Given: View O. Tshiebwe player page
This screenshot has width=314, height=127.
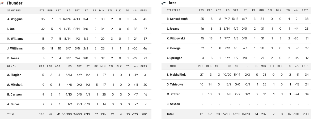Looking at the screenshot, I should (175, 84).
